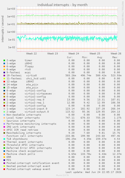Click the legend label 9-fasteoi acpi

click(19, 73)
